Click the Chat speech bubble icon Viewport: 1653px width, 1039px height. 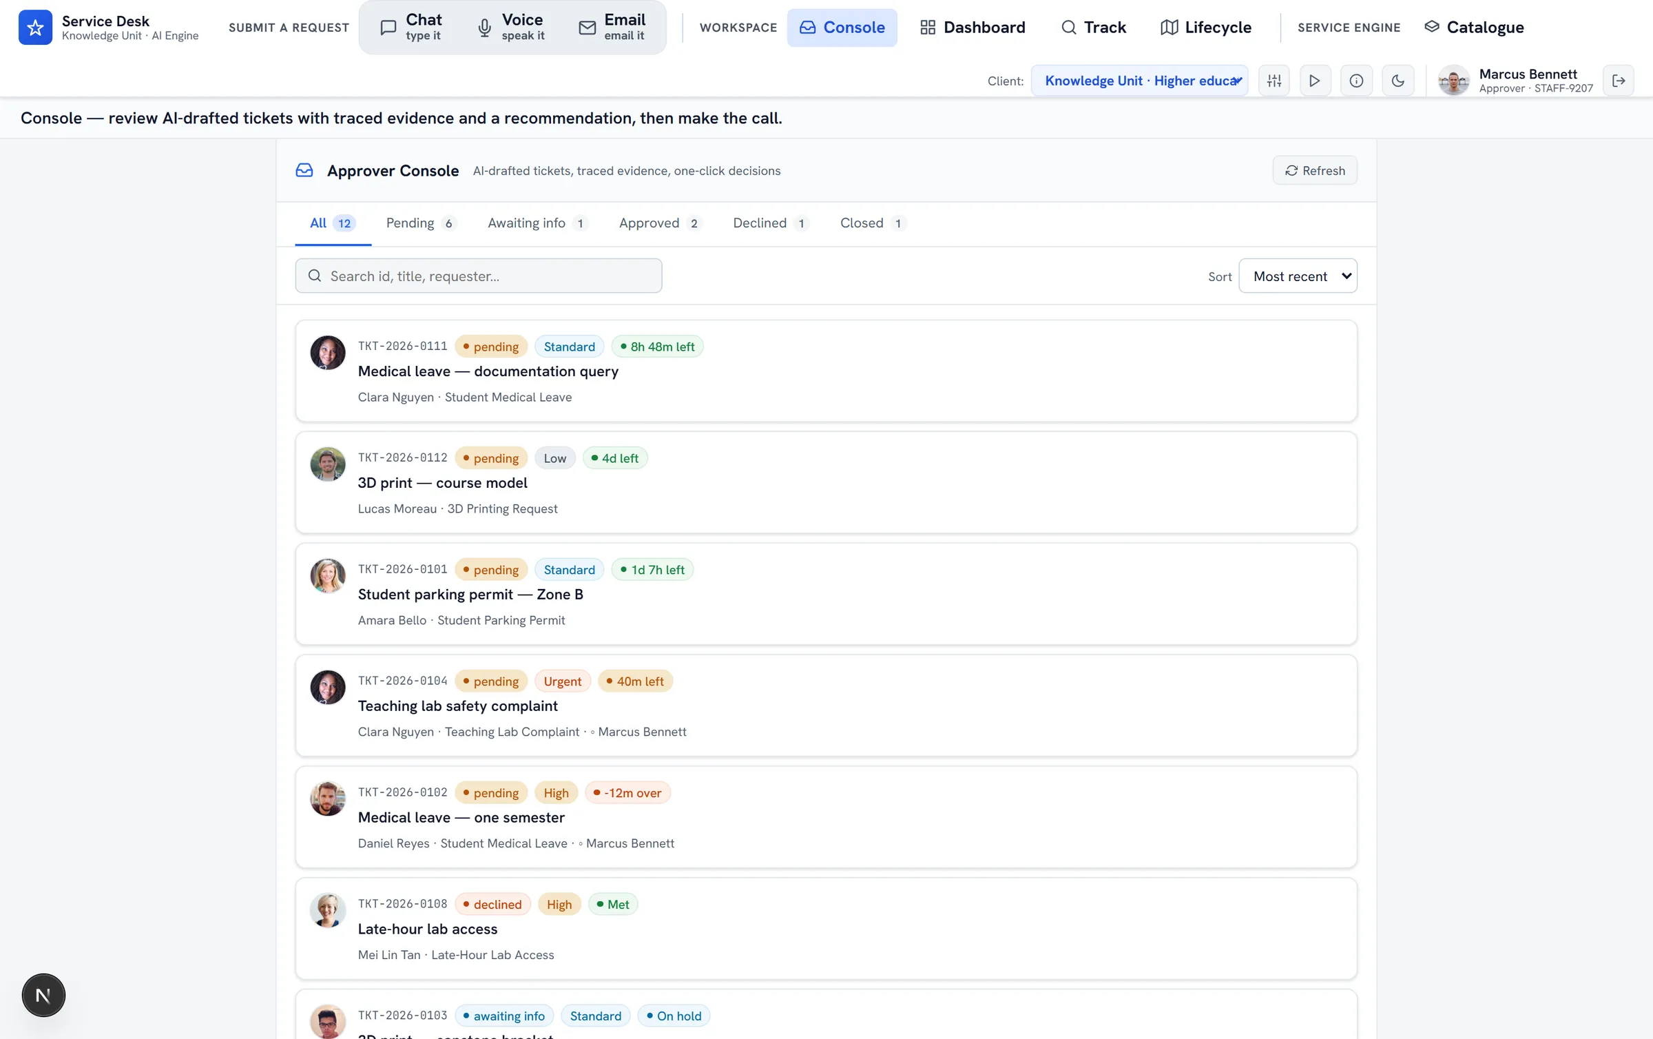pos(388,28)
